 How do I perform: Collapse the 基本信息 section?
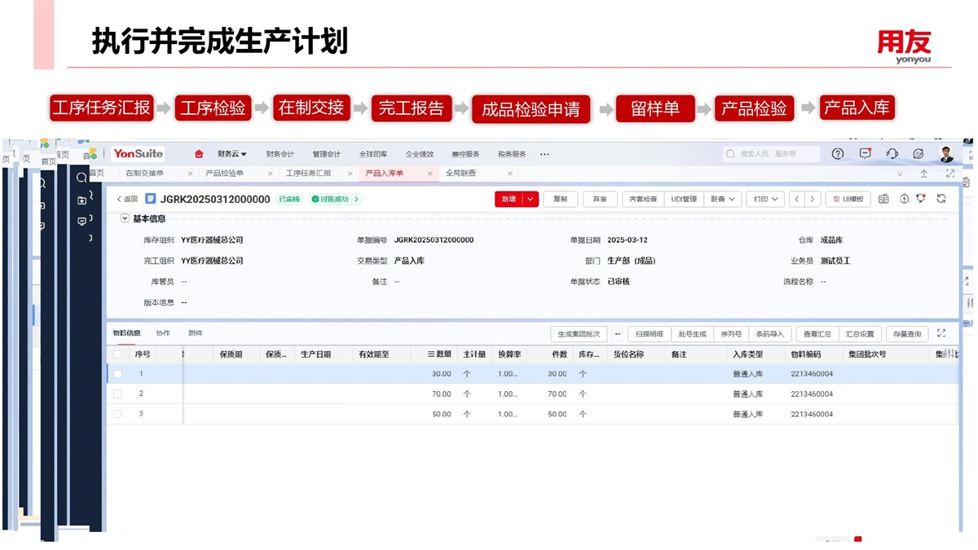pos(125,218)
